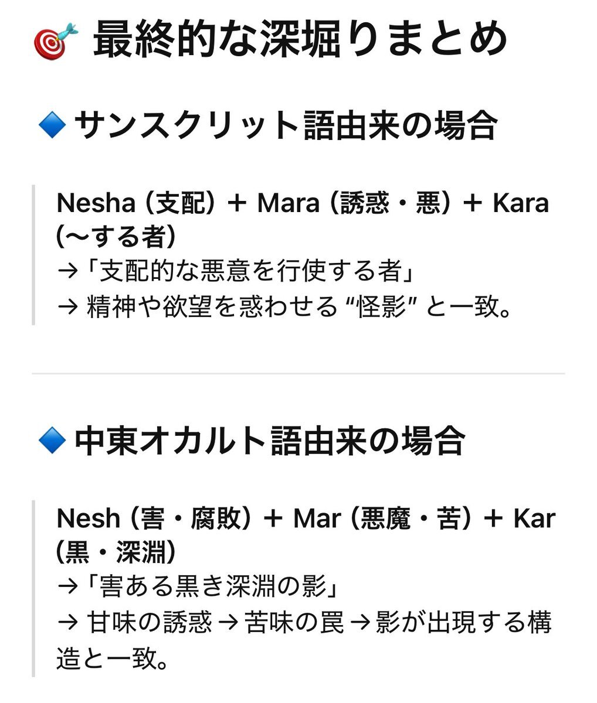The width and height of the screenshot is (597, 703).
Task: Click the phrase 甘味の誘惑
Action: tap(149, 622)
